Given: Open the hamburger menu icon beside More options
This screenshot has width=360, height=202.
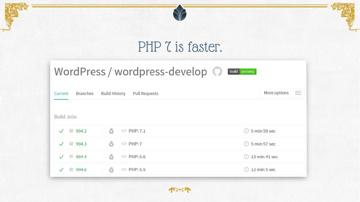Looking at the screenshot, I should click(298, 93).
